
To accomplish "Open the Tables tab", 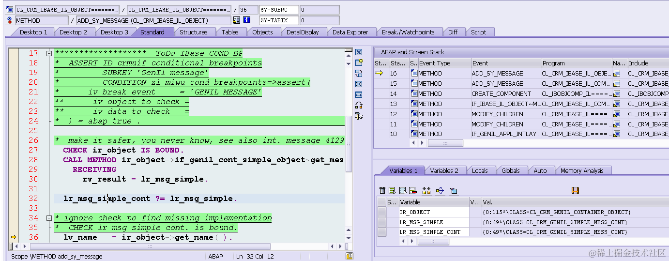I will pyautogui.click(x=230, y=32).
